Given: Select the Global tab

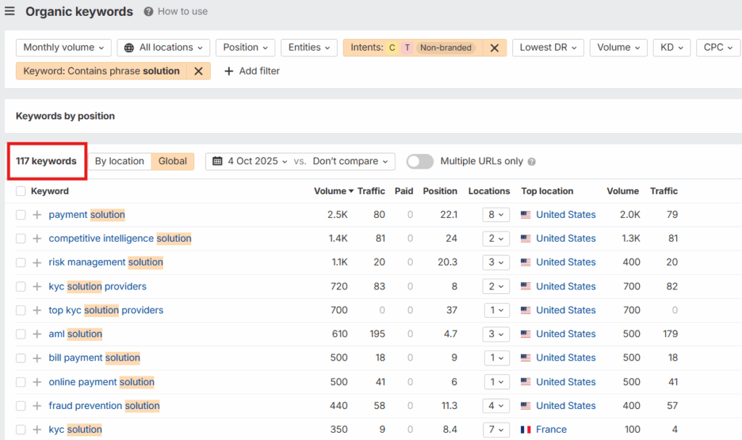Looking at the screenshot, I should [x=172, y=161].
